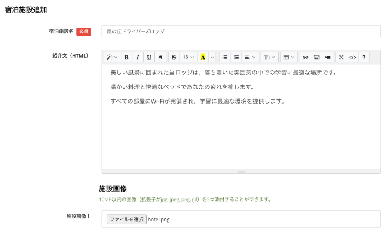Insert an unordered bullet list
The height and width of the screenshot is (230, 383).
coord(225,57)
